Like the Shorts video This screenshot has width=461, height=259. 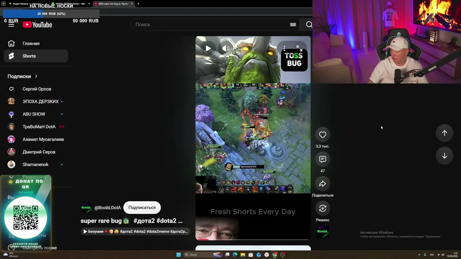pos(322,135)
